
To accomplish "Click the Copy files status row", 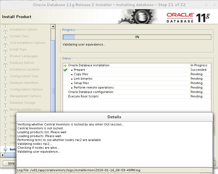I will (x=137, y=74).
